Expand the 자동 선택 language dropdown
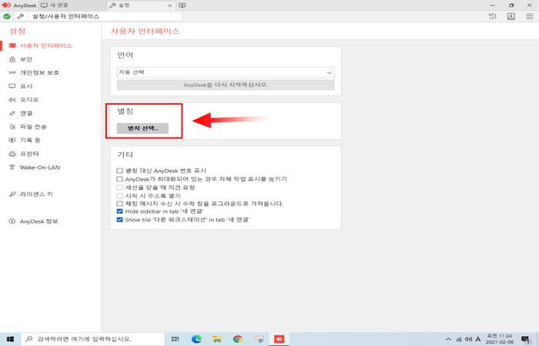 226,72
